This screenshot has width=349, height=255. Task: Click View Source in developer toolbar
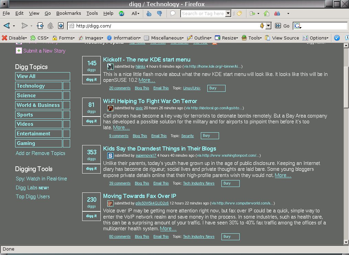pos(282,38)
